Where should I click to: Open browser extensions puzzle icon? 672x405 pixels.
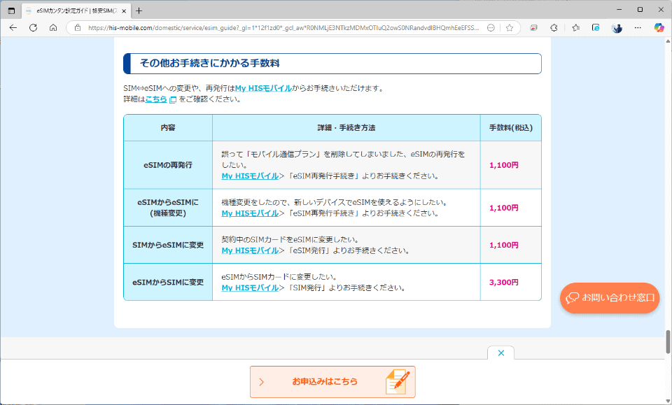pos(554,28)
